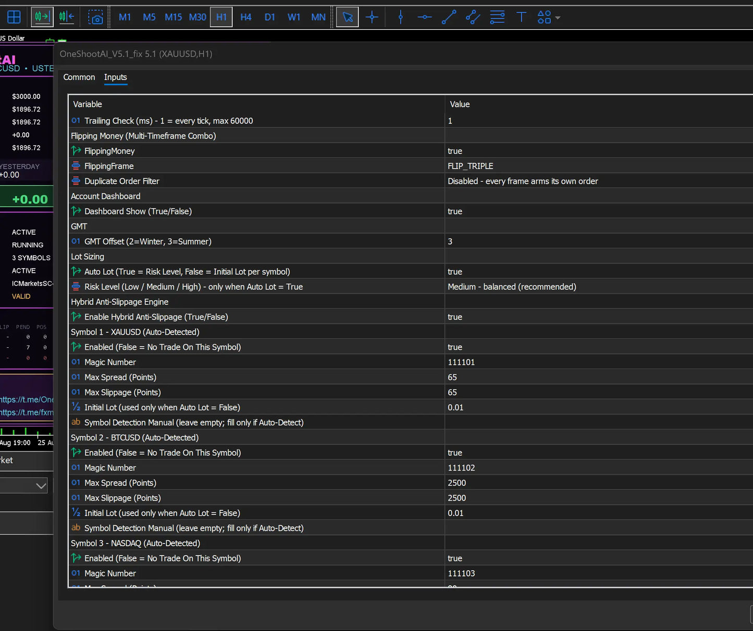Select the Fibonacci retracement tool
The height and width of the screenshot is (631, 753).
pos(498,17)
